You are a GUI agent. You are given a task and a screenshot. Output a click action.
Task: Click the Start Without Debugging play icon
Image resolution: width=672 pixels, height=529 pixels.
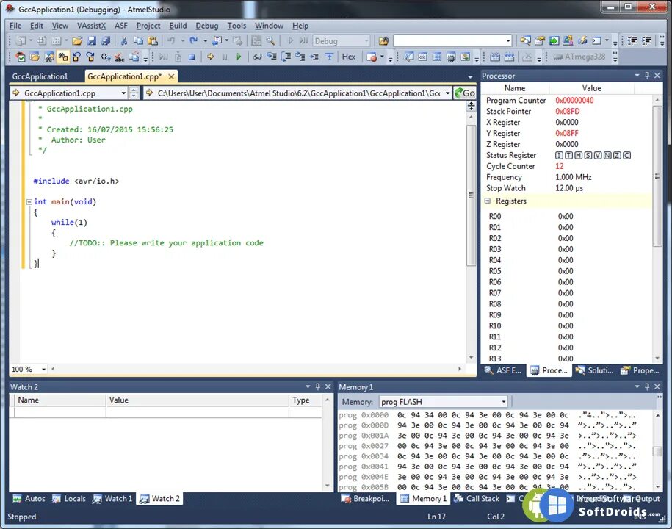(291, 40)
